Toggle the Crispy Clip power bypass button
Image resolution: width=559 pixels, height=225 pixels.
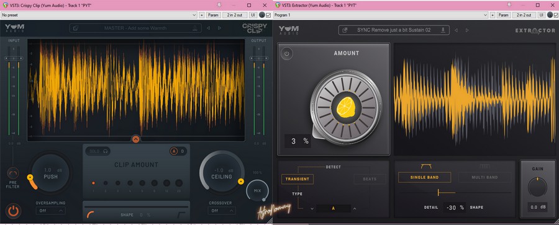click(x=13, y=211)
